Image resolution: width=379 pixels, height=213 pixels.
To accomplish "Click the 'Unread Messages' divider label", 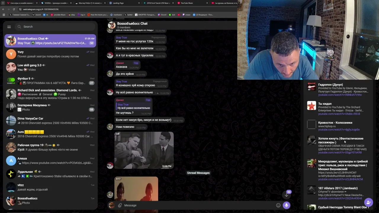I will 198,173.
